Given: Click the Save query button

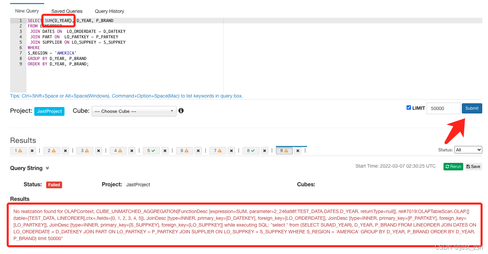Looking at the screenshot, I should pyautogui.click(x=473, y=166).
